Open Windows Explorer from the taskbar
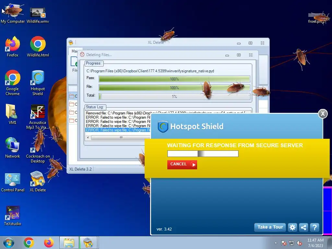 [69, 243]
